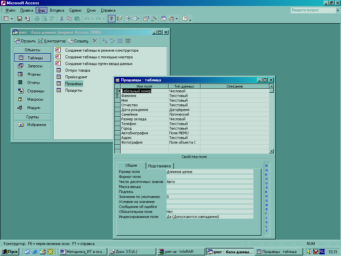Image resolution: width=341 pixels, height=256 pixels.
Task: Select Таблицы in the Objects pane
Action: click(x=33, y=58)
